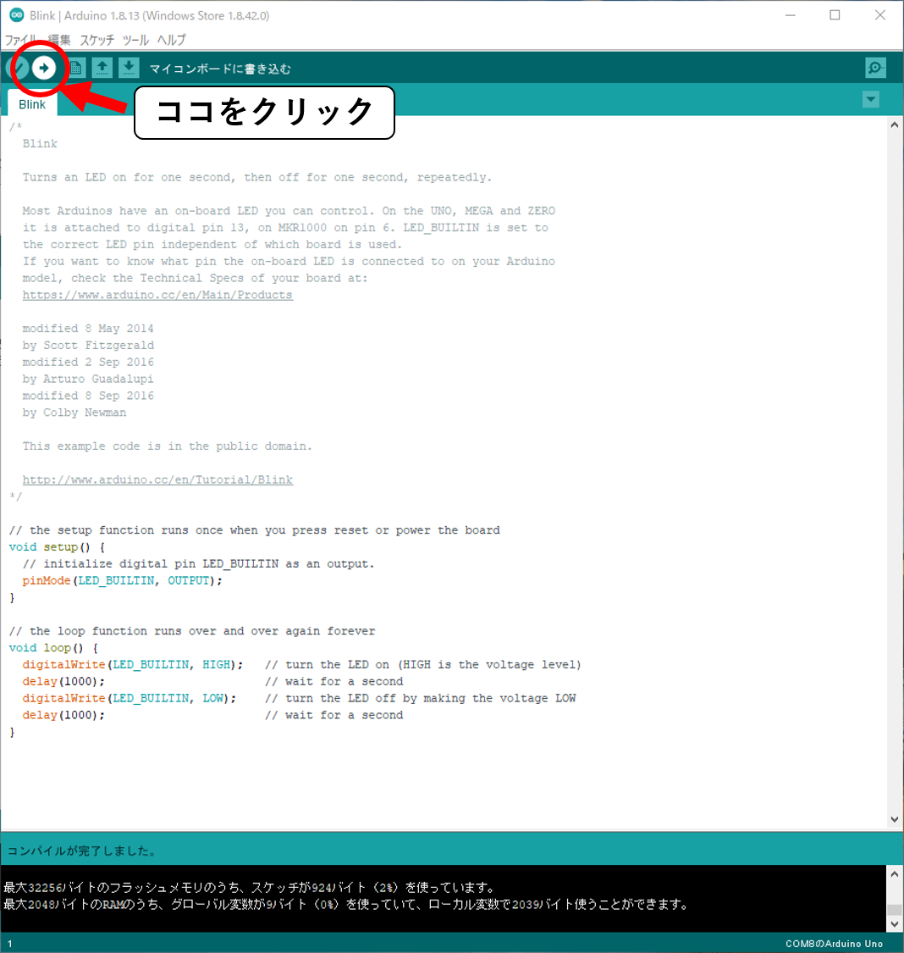Click the digitalWrite(LED_BUILTIN, HIGH) line
Screen dimensions: 904x953
(x=132, y=665)
